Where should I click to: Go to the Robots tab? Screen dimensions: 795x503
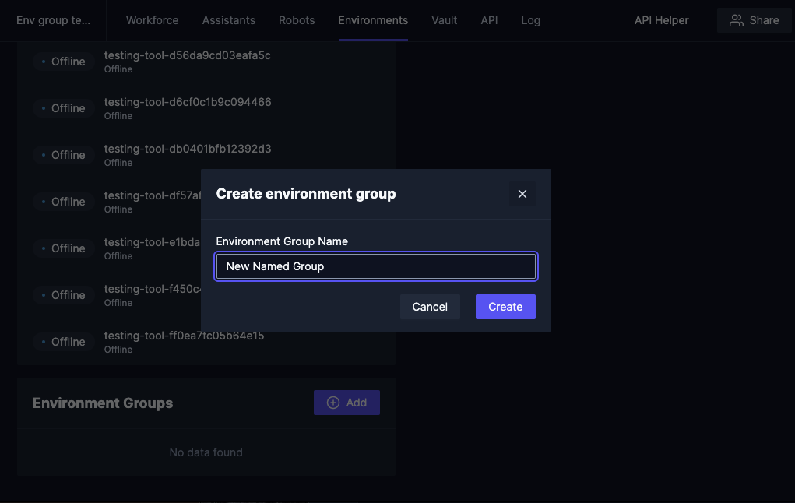[x=297, y=20]
